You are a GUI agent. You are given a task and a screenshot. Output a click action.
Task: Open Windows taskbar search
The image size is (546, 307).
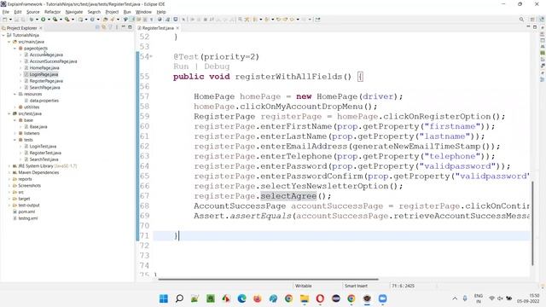pyautogui.click(x=179, y=298)
